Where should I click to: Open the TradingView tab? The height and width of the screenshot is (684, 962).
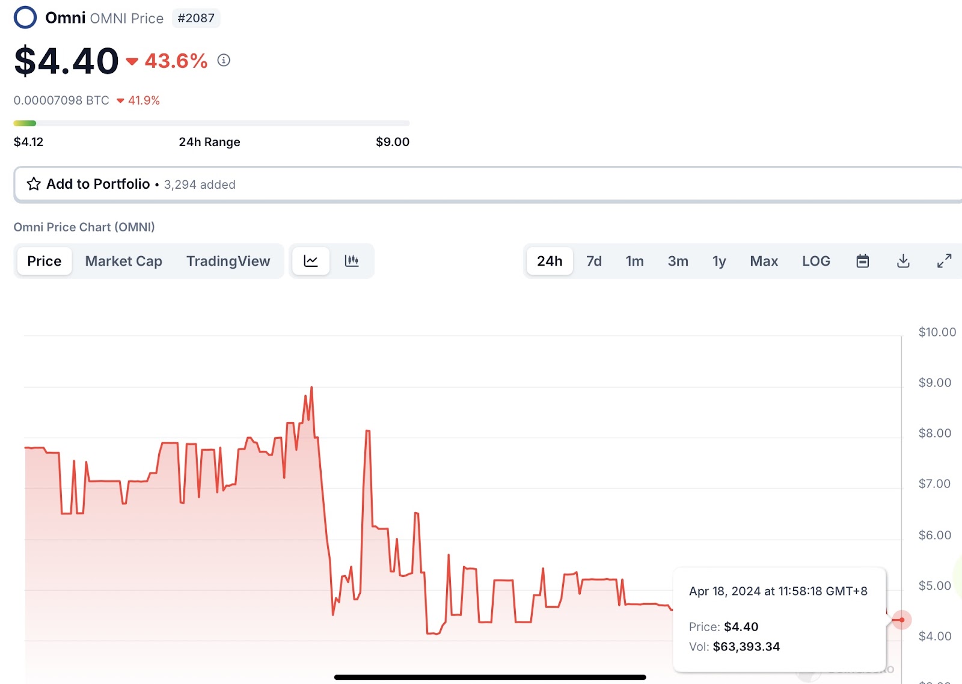click(x=228, y=261)
